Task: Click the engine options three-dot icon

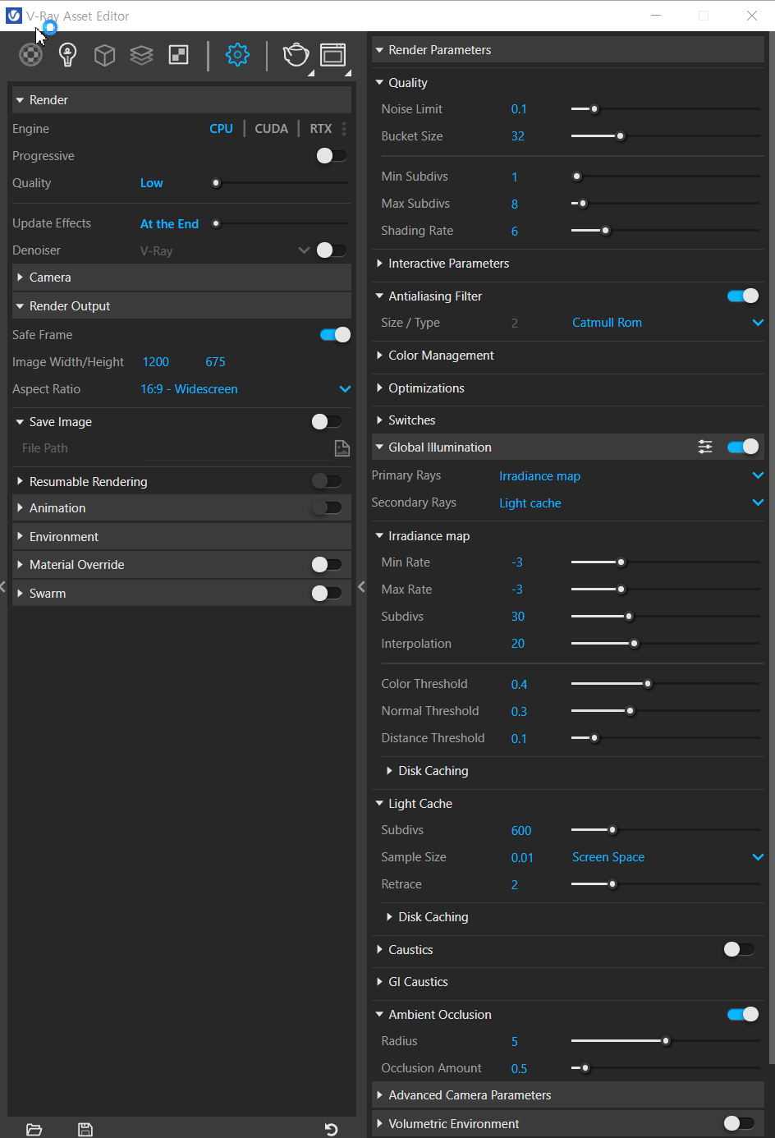Action: pos(344,129)
